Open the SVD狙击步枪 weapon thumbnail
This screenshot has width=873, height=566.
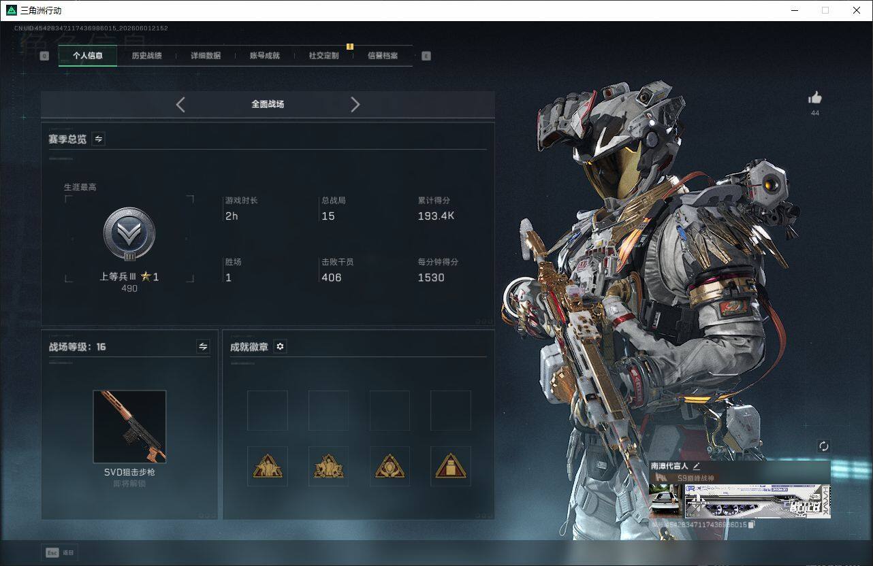tap(129, 427)
